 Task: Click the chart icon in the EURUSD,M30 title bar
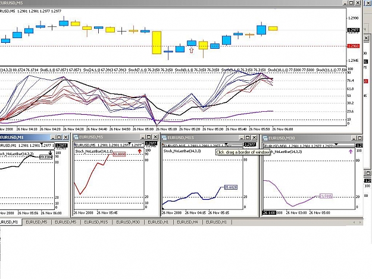265,138
